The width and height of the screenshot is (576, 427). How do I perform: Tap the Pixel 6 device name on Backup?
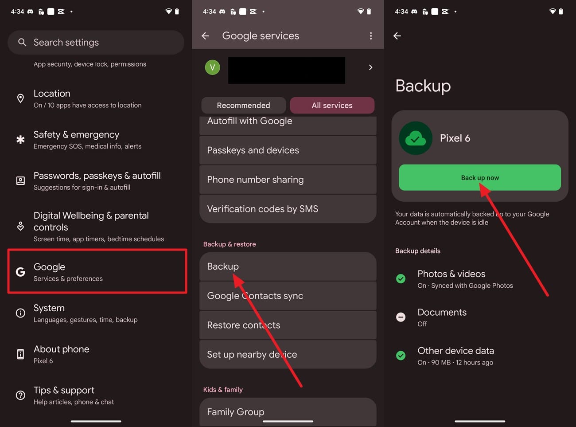point(455,138)
